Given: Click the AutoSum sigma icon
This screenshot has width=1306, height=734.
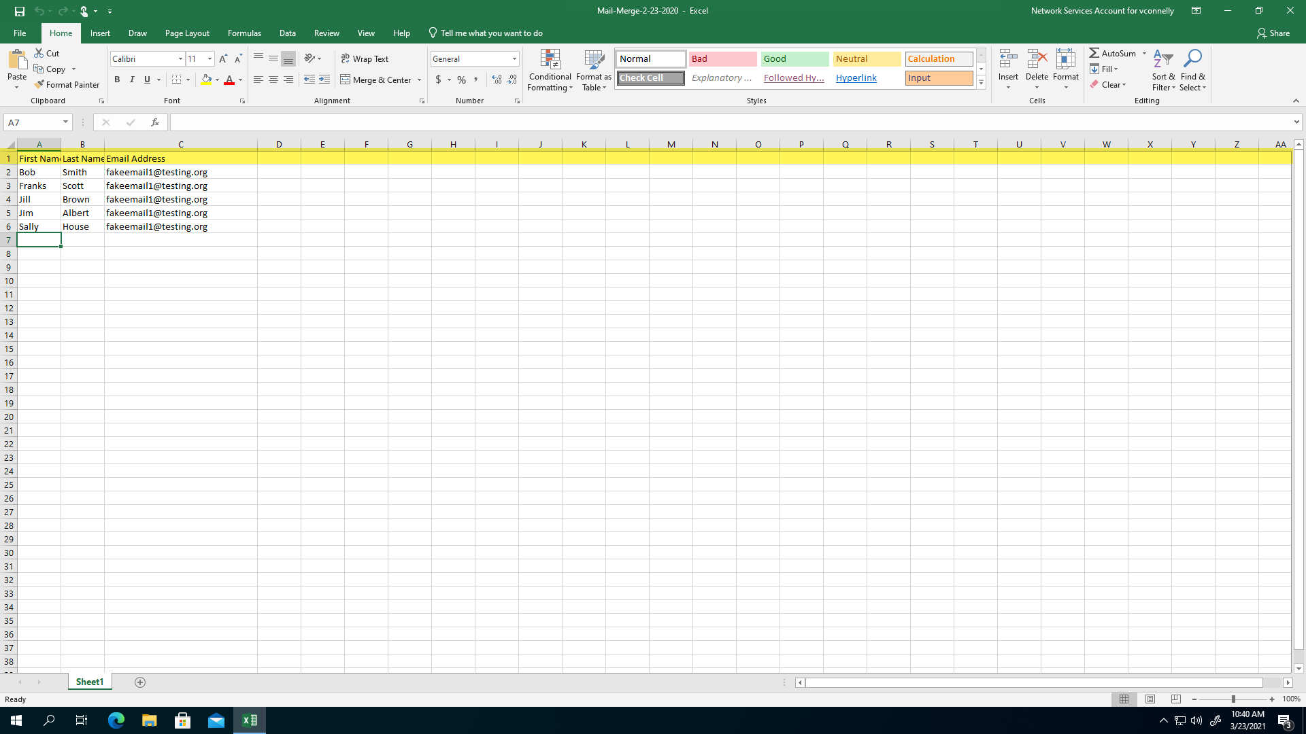Looking at the screenshot, I should (1094, 53).
